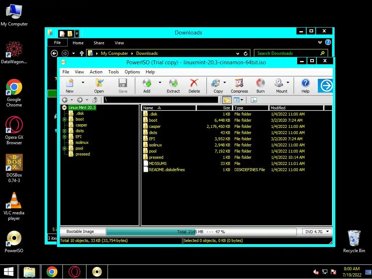Open the view mode dropdown arrow
The width and height of the screenshot is (372, 279).
click(242, 100)
